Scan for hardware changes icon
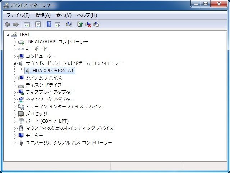 (69, 24)
